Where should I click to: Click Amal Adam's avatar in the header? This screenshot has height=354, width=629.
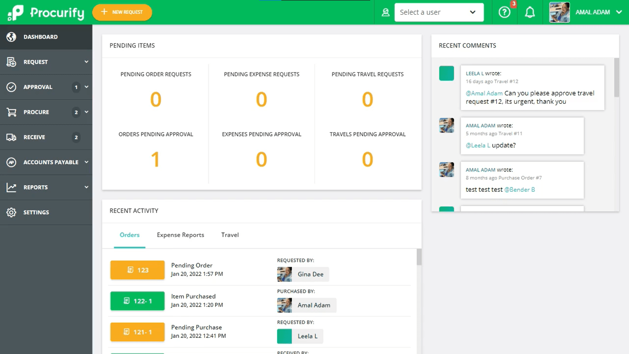tap(559, 12)
